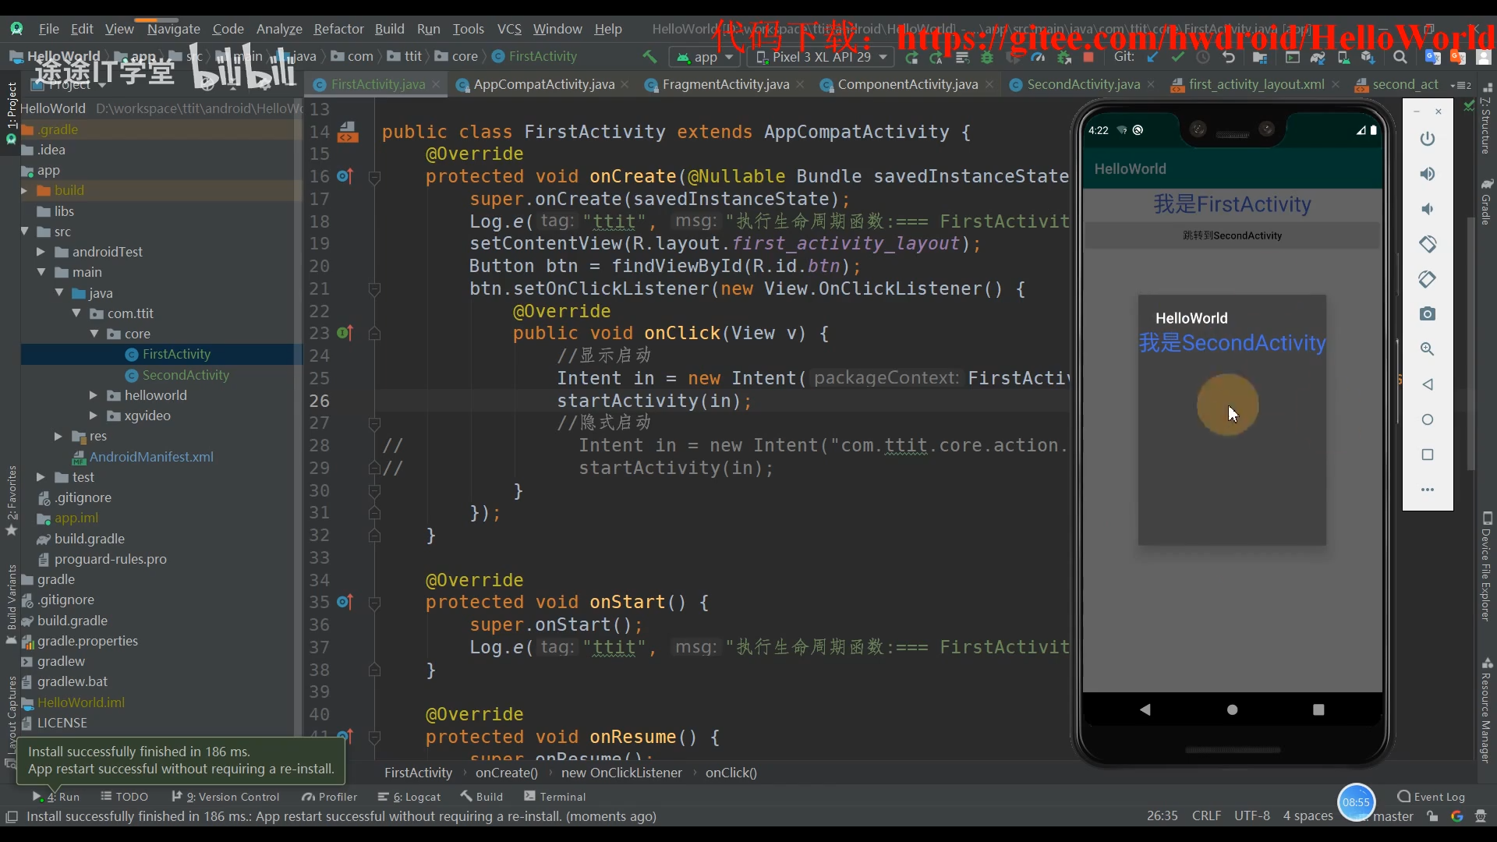Click the emulator Volume Down icon
This screenshot has height=842, width=1497.
coord(1428,209)
